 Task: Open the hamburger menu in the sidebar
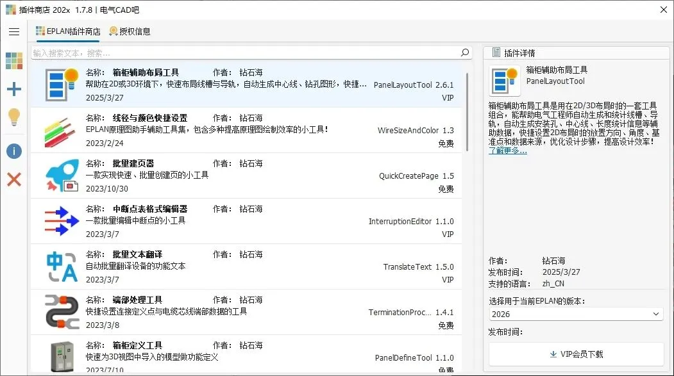tap(13, 31)
